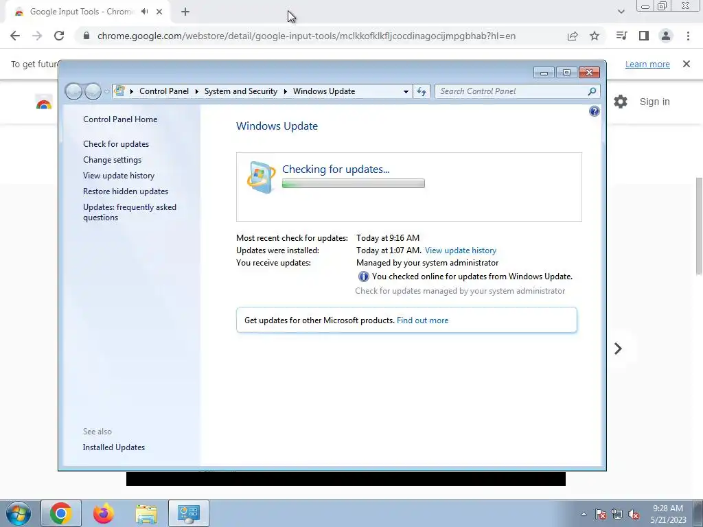
Task: Expand the arrow after Control Panel breadcrumb
Action: click(x=196, y=91)
